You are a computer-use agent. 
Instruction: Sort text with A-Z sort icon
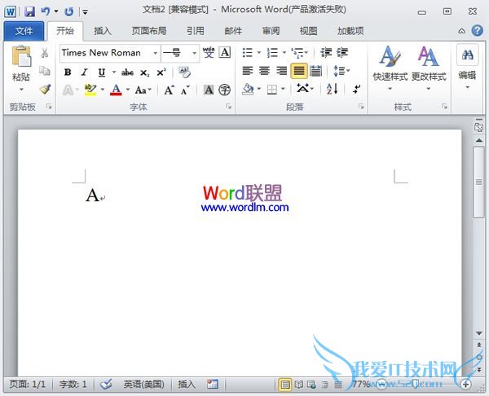pos(333,89)
